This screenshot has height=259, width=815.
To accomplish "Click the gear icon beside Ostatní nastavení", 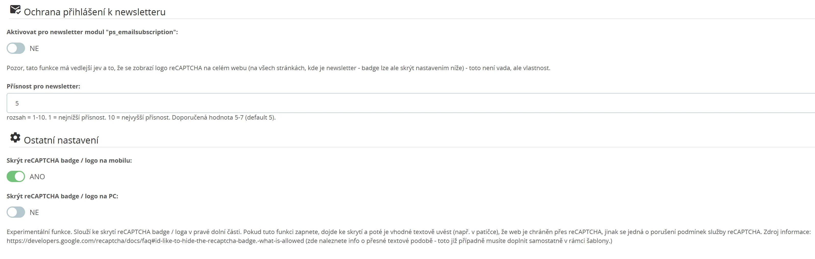I will (x=15, y=138).
